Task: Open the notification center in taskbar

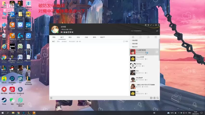Action: pyautogui.click(x=201, y=113)
